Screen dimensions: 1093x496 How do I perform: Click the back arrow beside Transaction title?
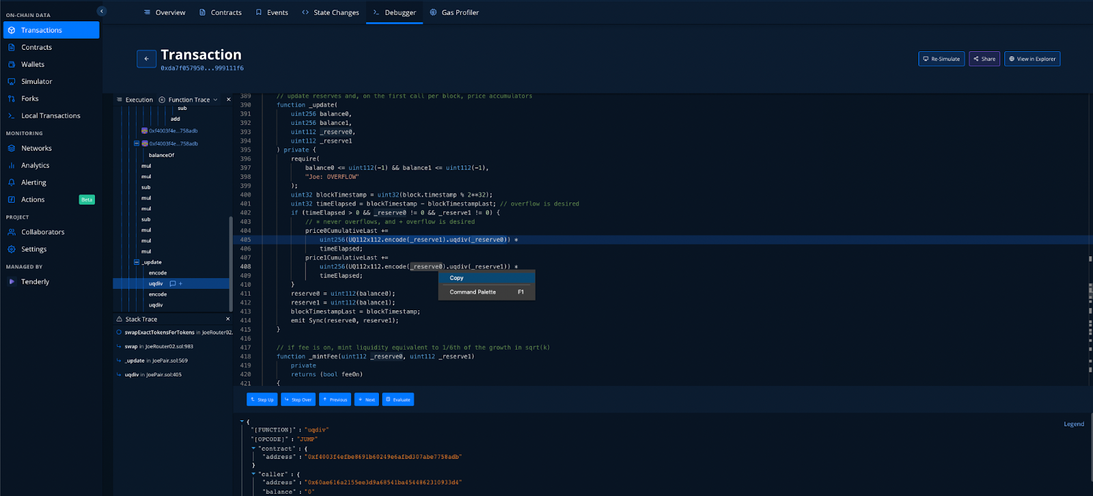click(146, 59)
